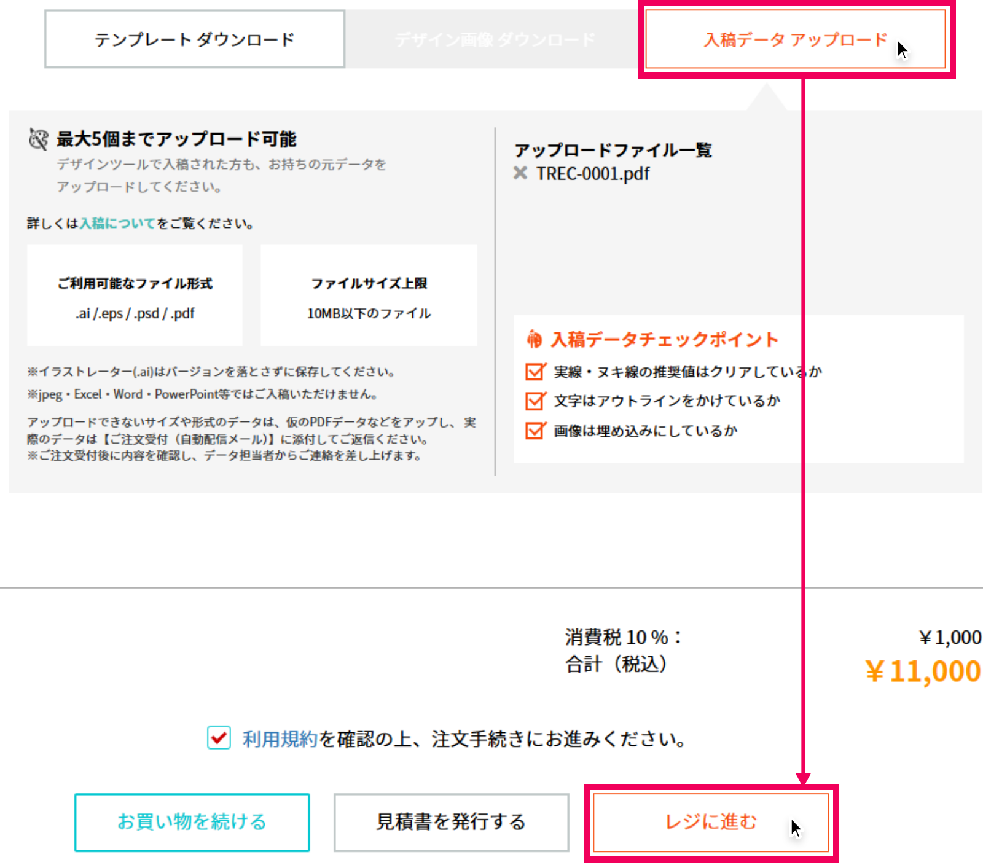Viewport: 983px width, 865px height.
Task: Click the TREC-0001.pdf file name
Action: [593, 174]
